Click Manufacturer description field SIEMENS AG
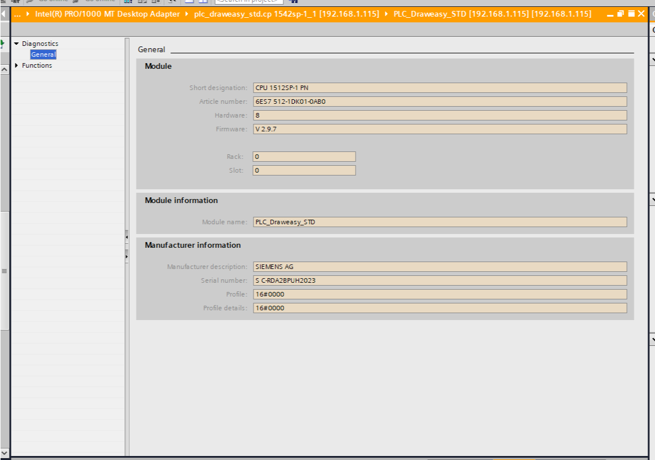Image resolution: width=655 pixels, height=460 pixels. coord(440,267)
